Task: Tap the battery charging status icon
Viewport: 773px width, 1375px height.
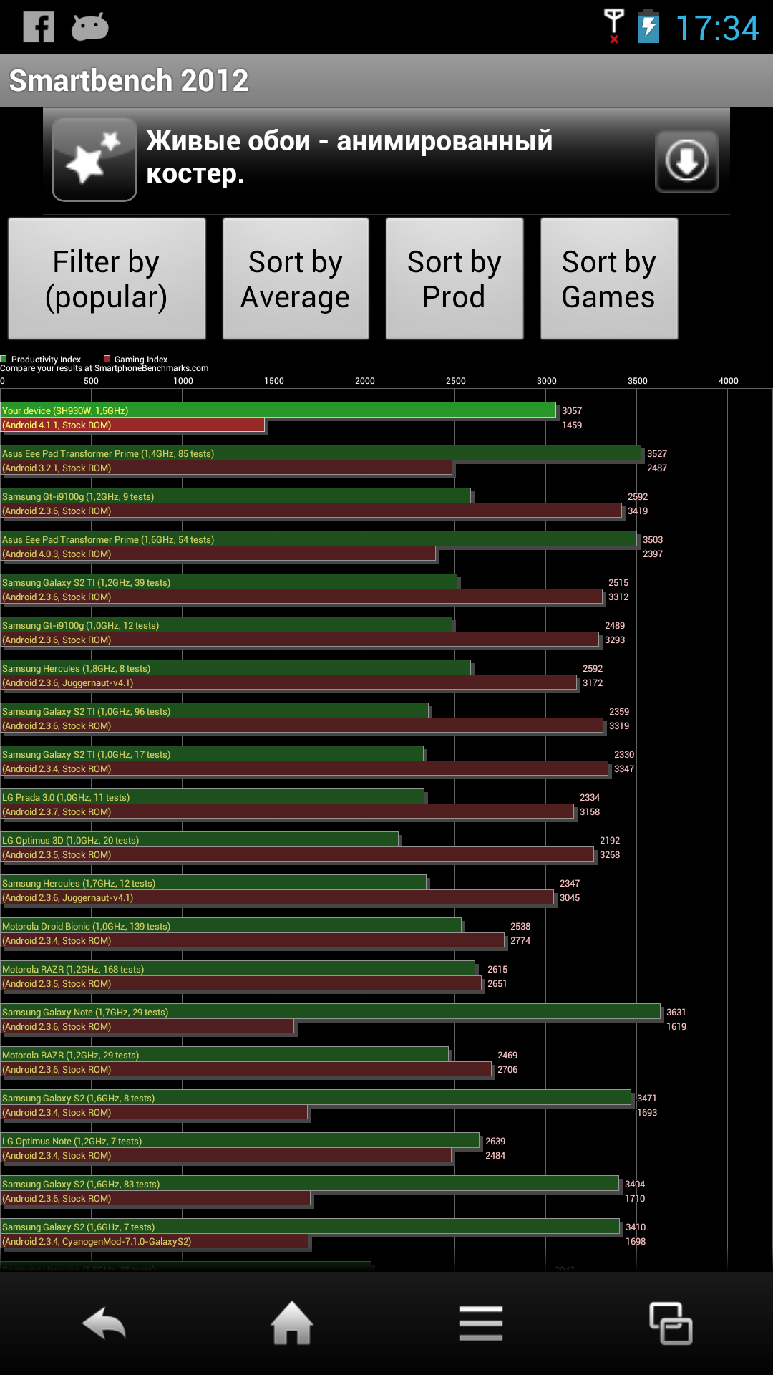Action: [648, 26]
